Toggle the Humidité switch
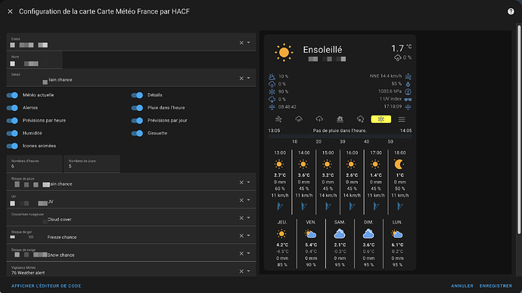Screen dimensions: 522x293 coord(12,133)
